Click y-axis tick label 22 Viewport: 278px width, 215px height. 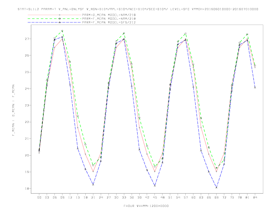click(x=27, y=122)
